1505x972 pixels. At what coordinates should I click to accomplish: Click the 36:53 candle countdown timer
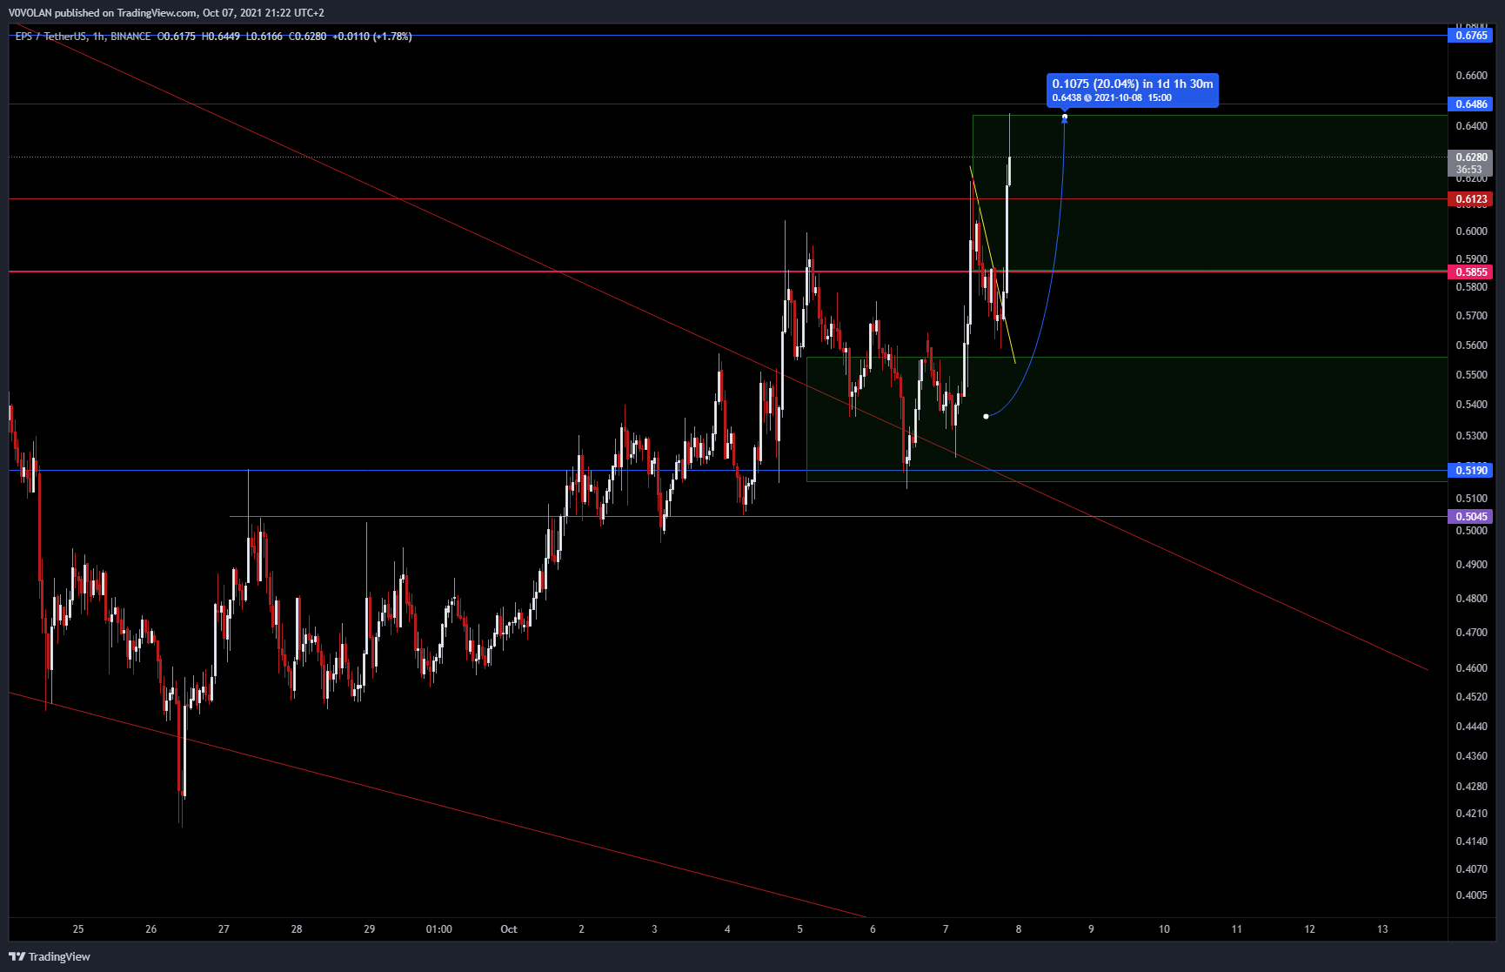click(x=1469, y=170)
